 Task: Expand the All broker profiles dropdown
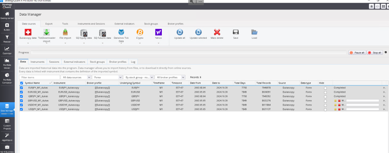pos(170,77)
